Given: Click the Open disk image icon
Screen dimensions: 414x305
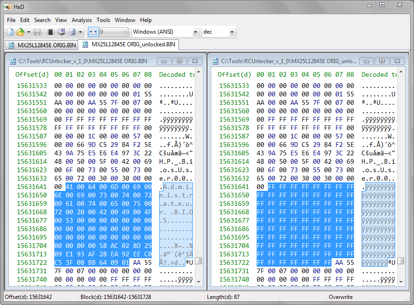Looking at the screenshot, I should 72,32.
